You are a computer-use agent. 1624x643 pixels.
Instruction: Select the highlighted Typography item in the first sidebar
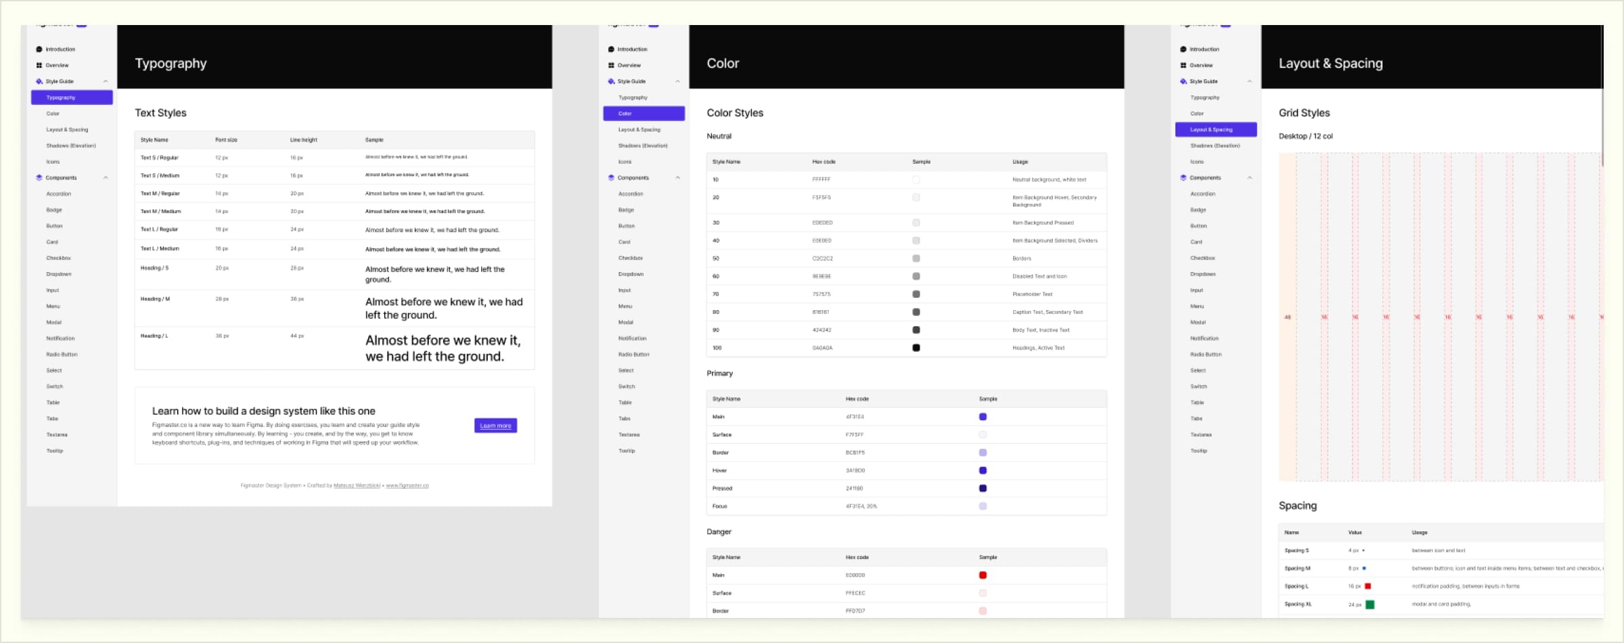72,97
